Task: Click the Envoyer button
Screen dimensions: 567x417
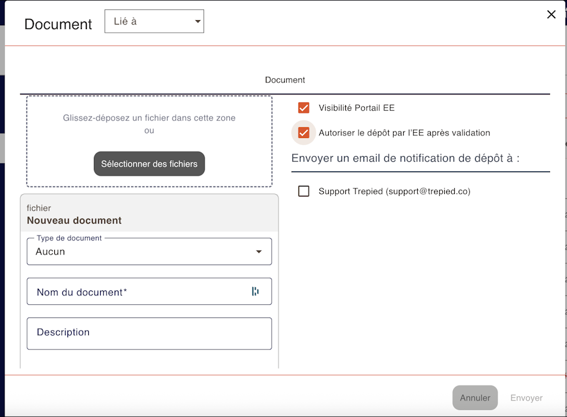Action: click(526, 397)
